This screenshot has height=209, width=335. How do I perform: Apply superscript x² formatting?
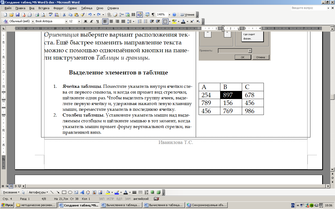192,21
